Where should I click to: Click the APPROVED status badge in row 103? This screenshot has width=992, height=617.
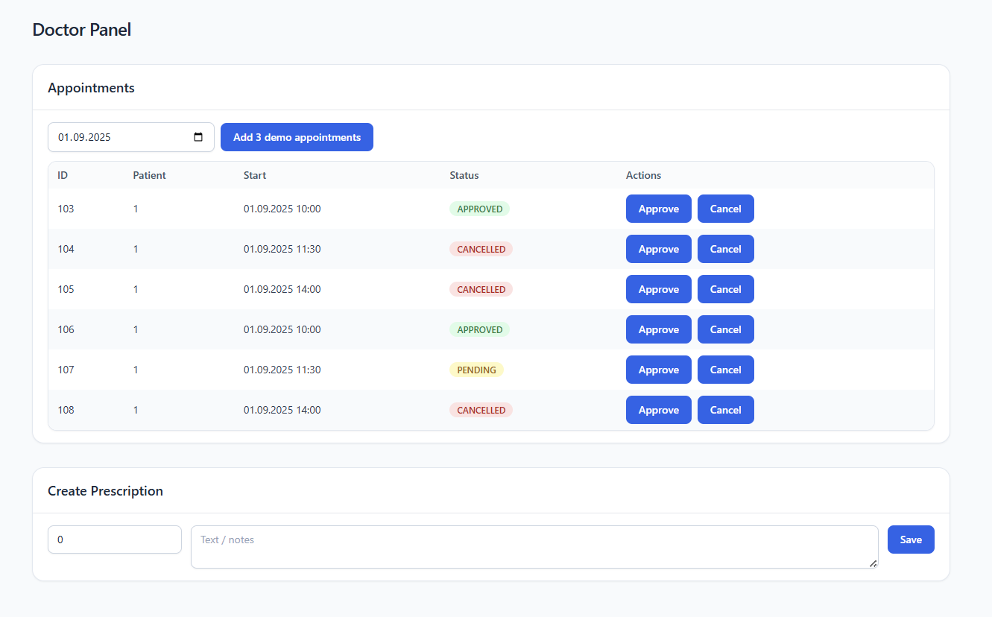[480, 209]
